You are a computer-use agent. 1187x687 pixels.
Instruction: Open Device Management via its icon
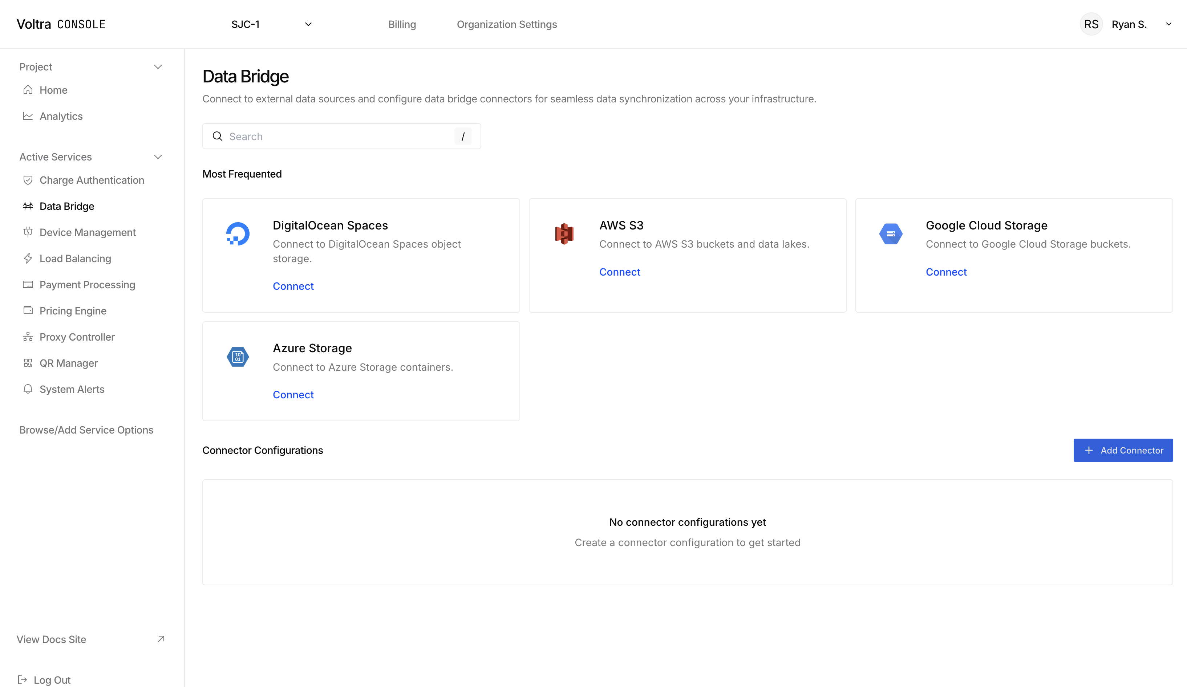pyautogui.click(x=28, y=232)
